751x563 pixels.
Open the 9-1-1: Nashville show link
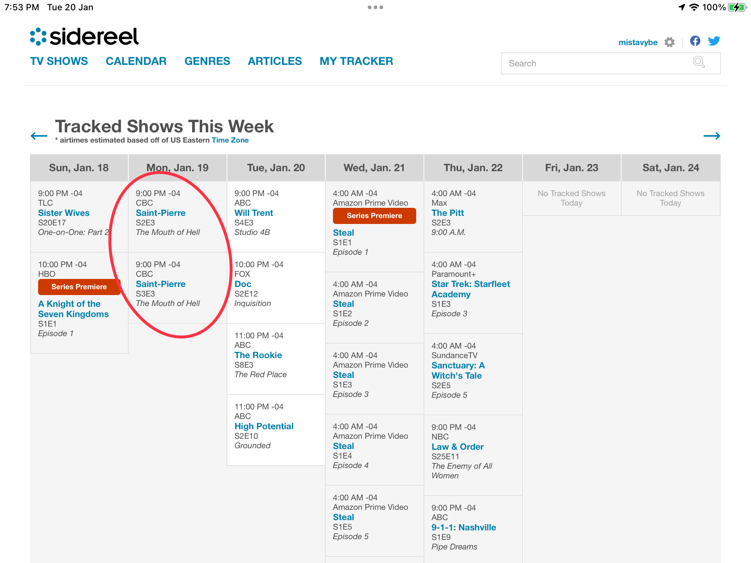pos(464,527)
